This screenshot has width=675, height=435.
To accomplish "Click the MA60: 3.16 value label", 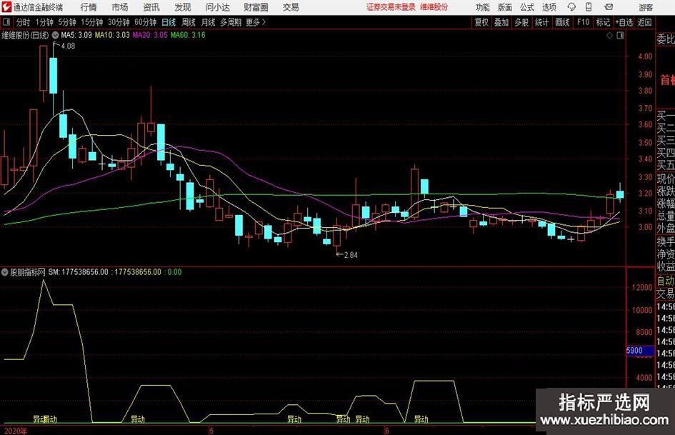I will click(188, 35).
